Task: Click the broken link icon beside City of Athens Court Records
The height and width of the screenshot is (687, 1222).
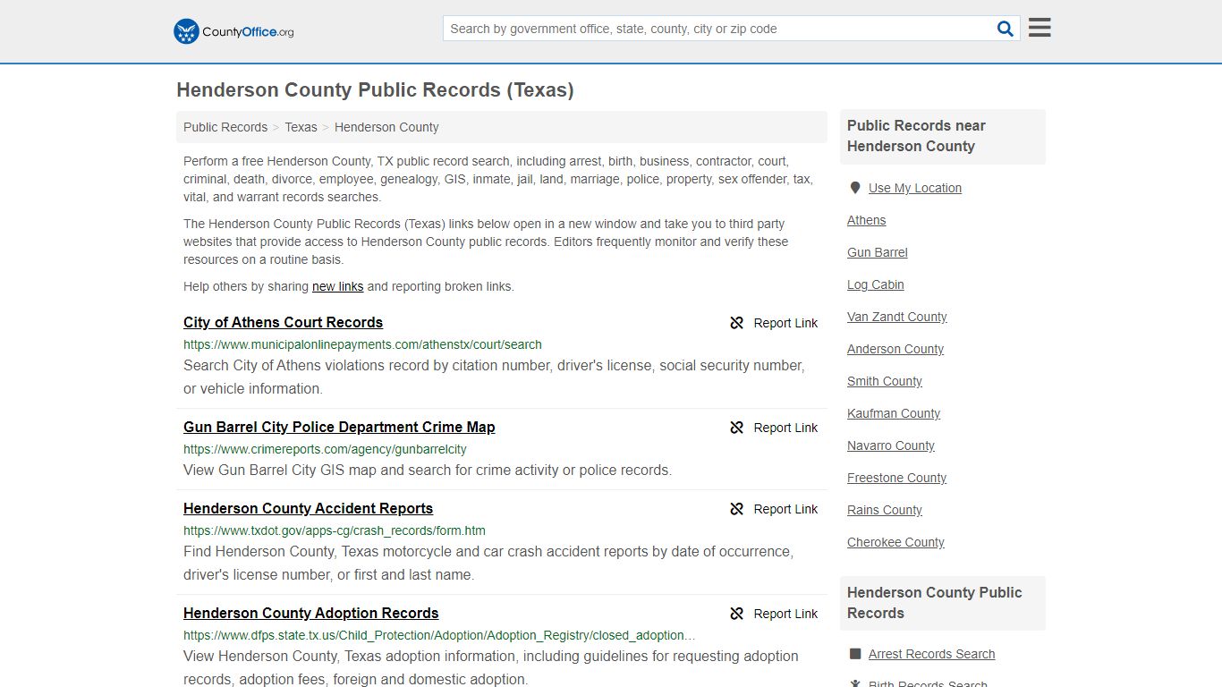Action: point(736,323)
